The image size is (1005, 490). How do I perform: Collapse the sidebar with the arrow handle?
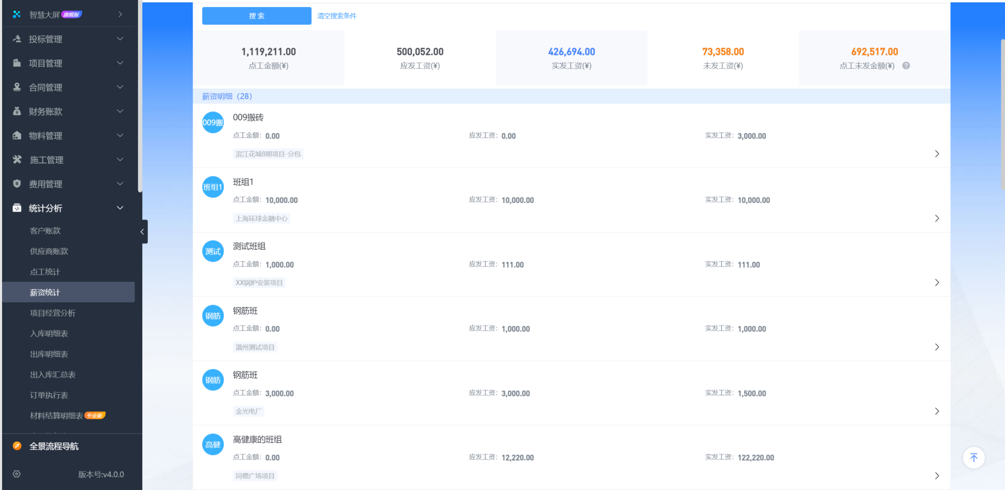142,231
